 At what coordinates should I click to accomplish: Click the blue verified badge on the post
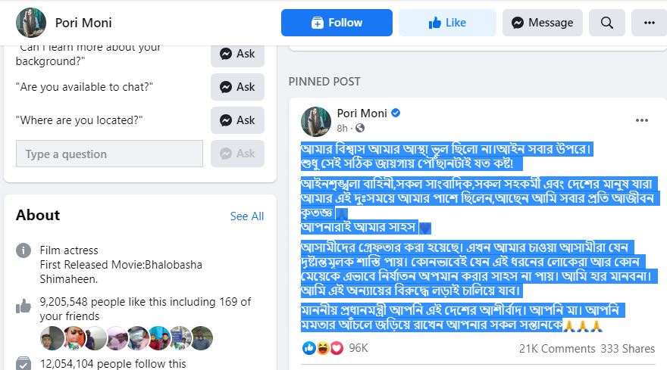point(396,113)
